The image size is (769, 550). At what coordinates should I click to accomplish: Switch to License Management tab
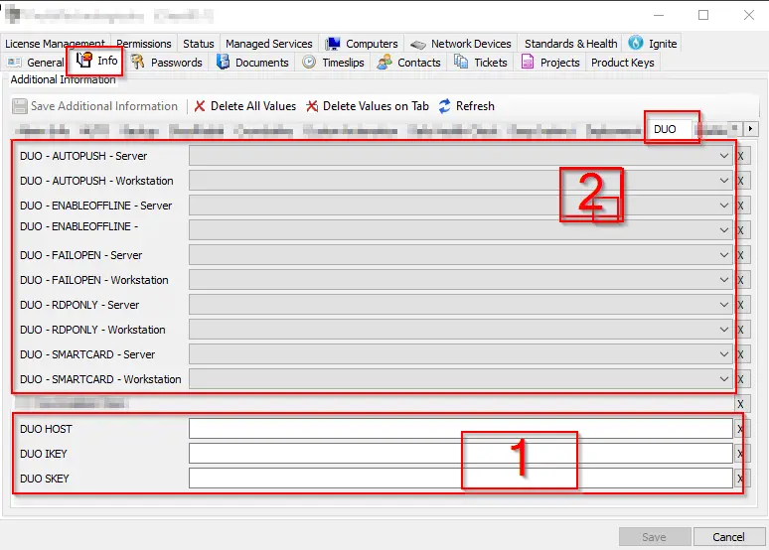click(55, 44)
